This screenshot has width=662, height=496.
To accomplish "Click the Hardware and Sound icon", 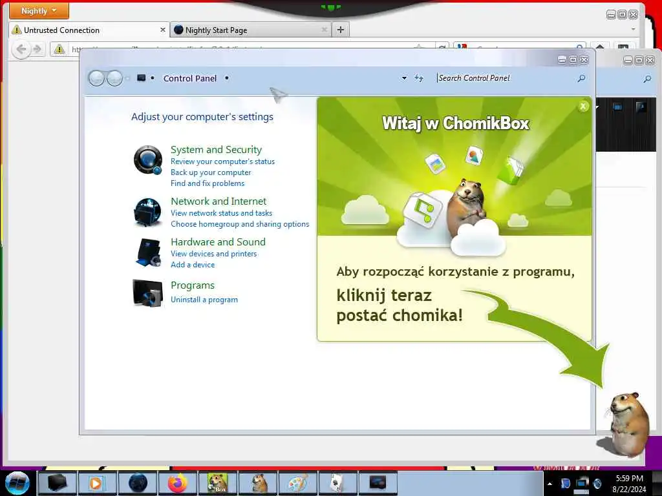I will click(x=148, y=253).
